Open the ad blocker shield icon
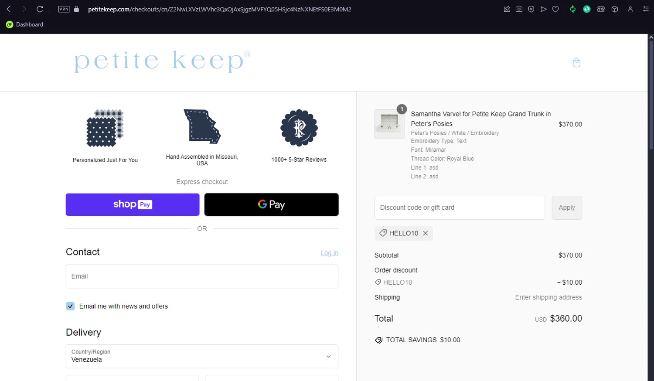Screen dimensions: 654x381 [531, 9]
